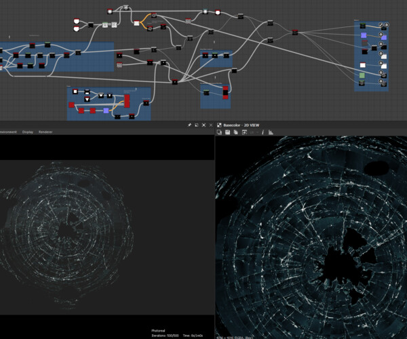407x339 pixels.
Task: Select the green node in right output frame
Action: 362,75
